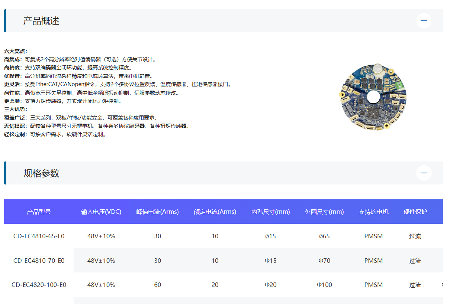Viewport: 450px width, 304px height.
Task: Click the minus icon beside 规格参数
Action: coord(424,173)
